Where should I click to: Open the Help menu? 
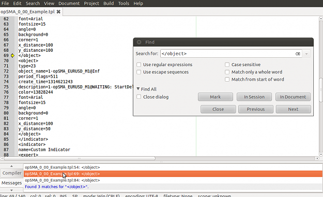138,3
